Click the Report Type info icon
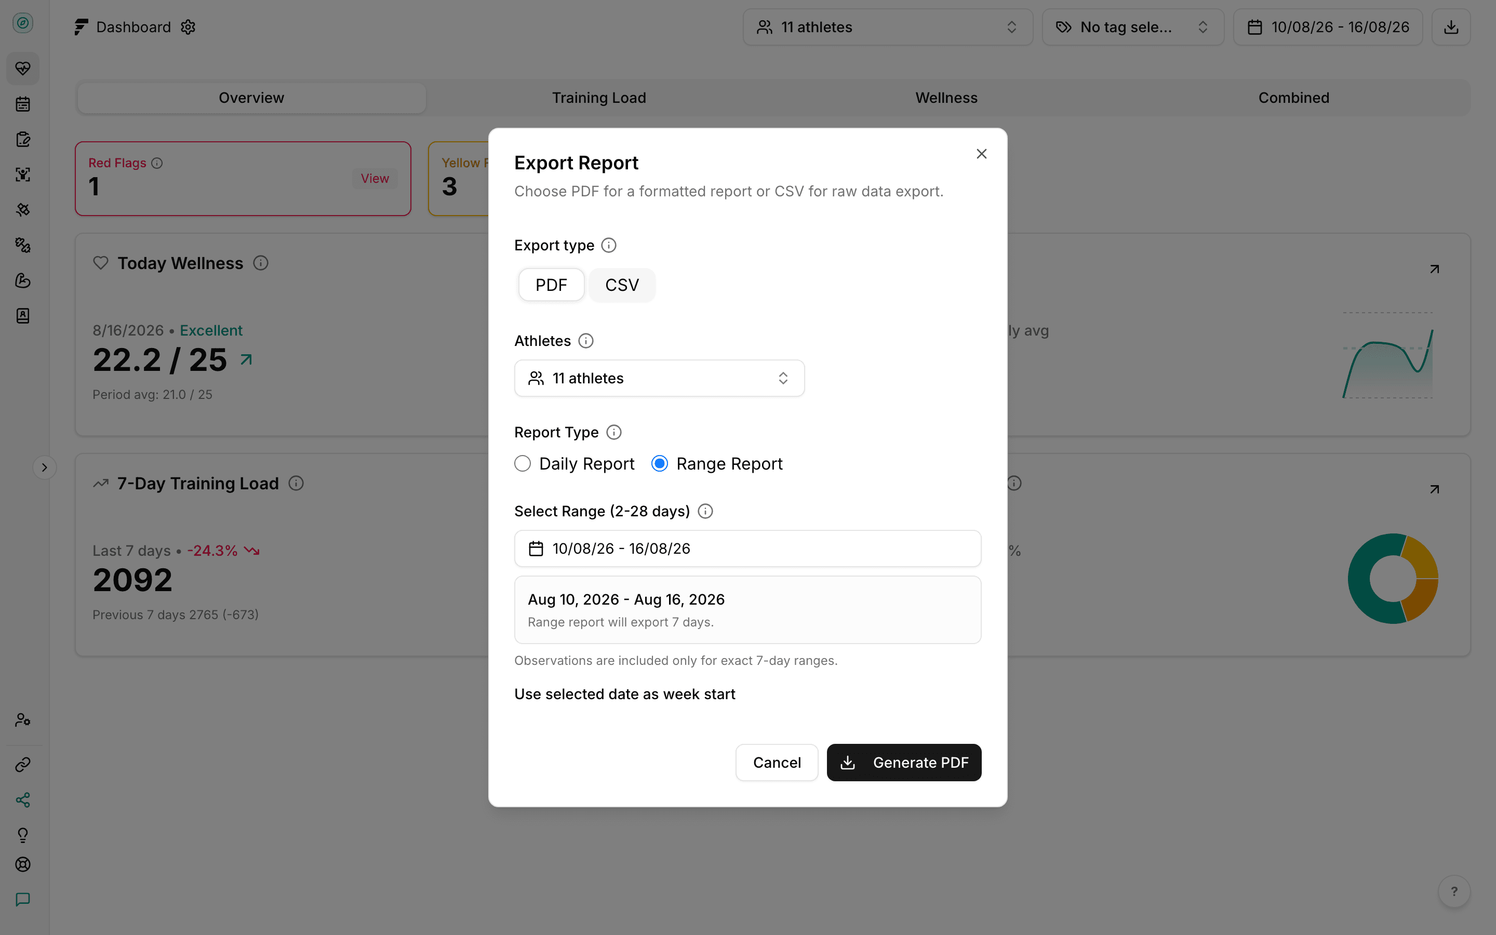 click(614, 432)
